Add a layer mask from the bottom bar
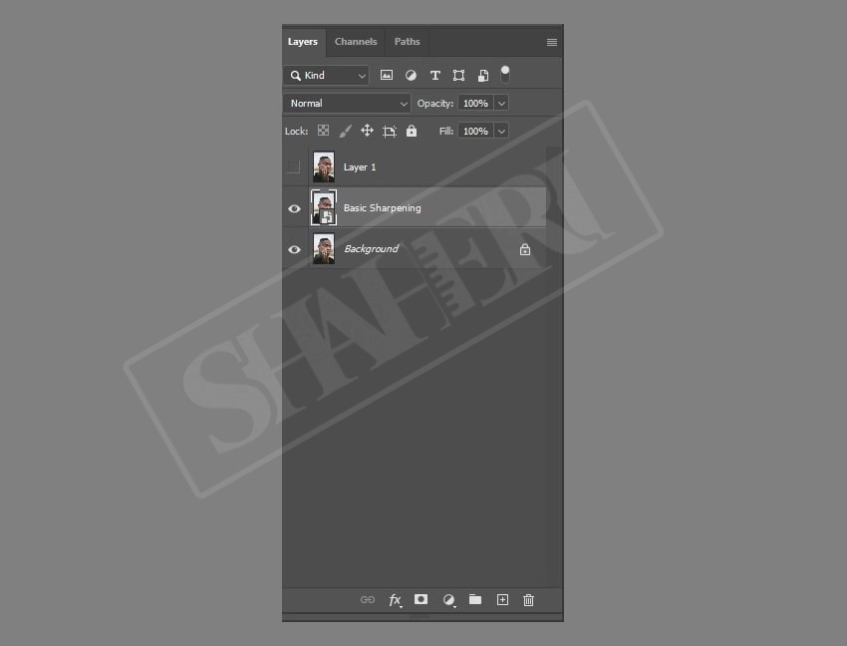Screen dimensions: 847x646 (421, 599)
